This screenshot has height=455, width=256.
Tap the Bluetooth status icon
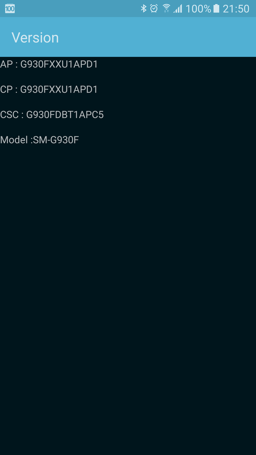click(144, 8)
